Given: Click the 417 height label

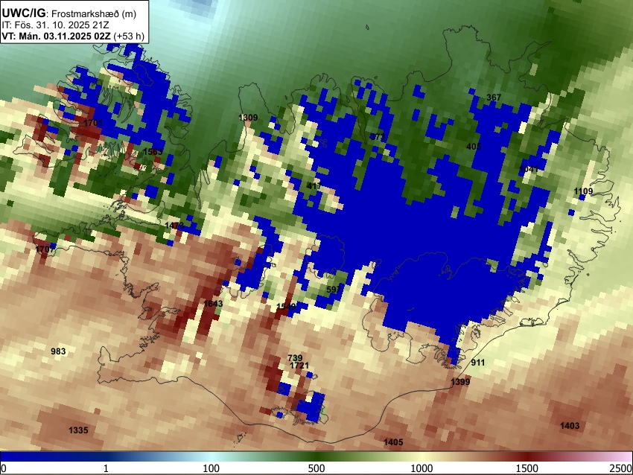Looking at the screenshot, I should click(314, 186).
